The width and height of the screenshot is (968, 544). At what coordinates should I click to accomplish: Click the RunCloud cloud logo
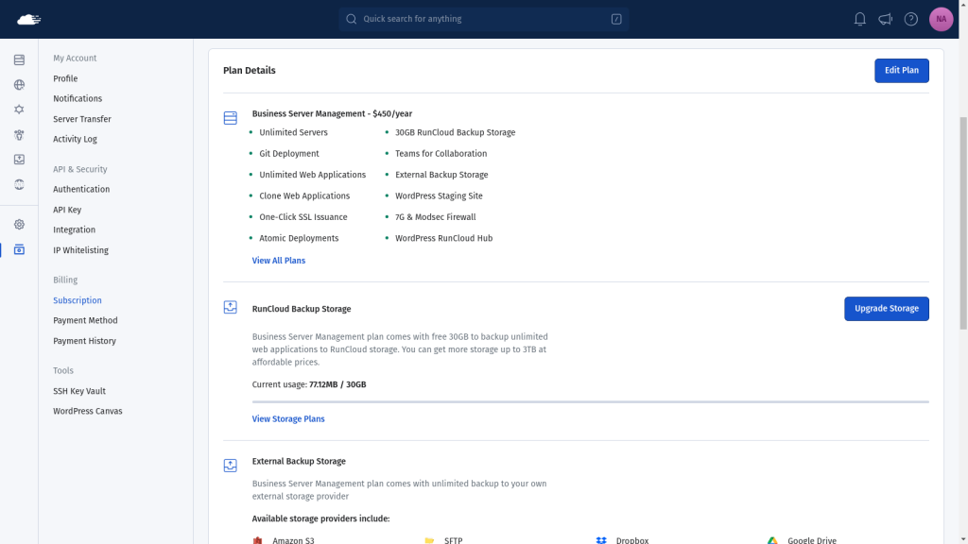(28, 19)
